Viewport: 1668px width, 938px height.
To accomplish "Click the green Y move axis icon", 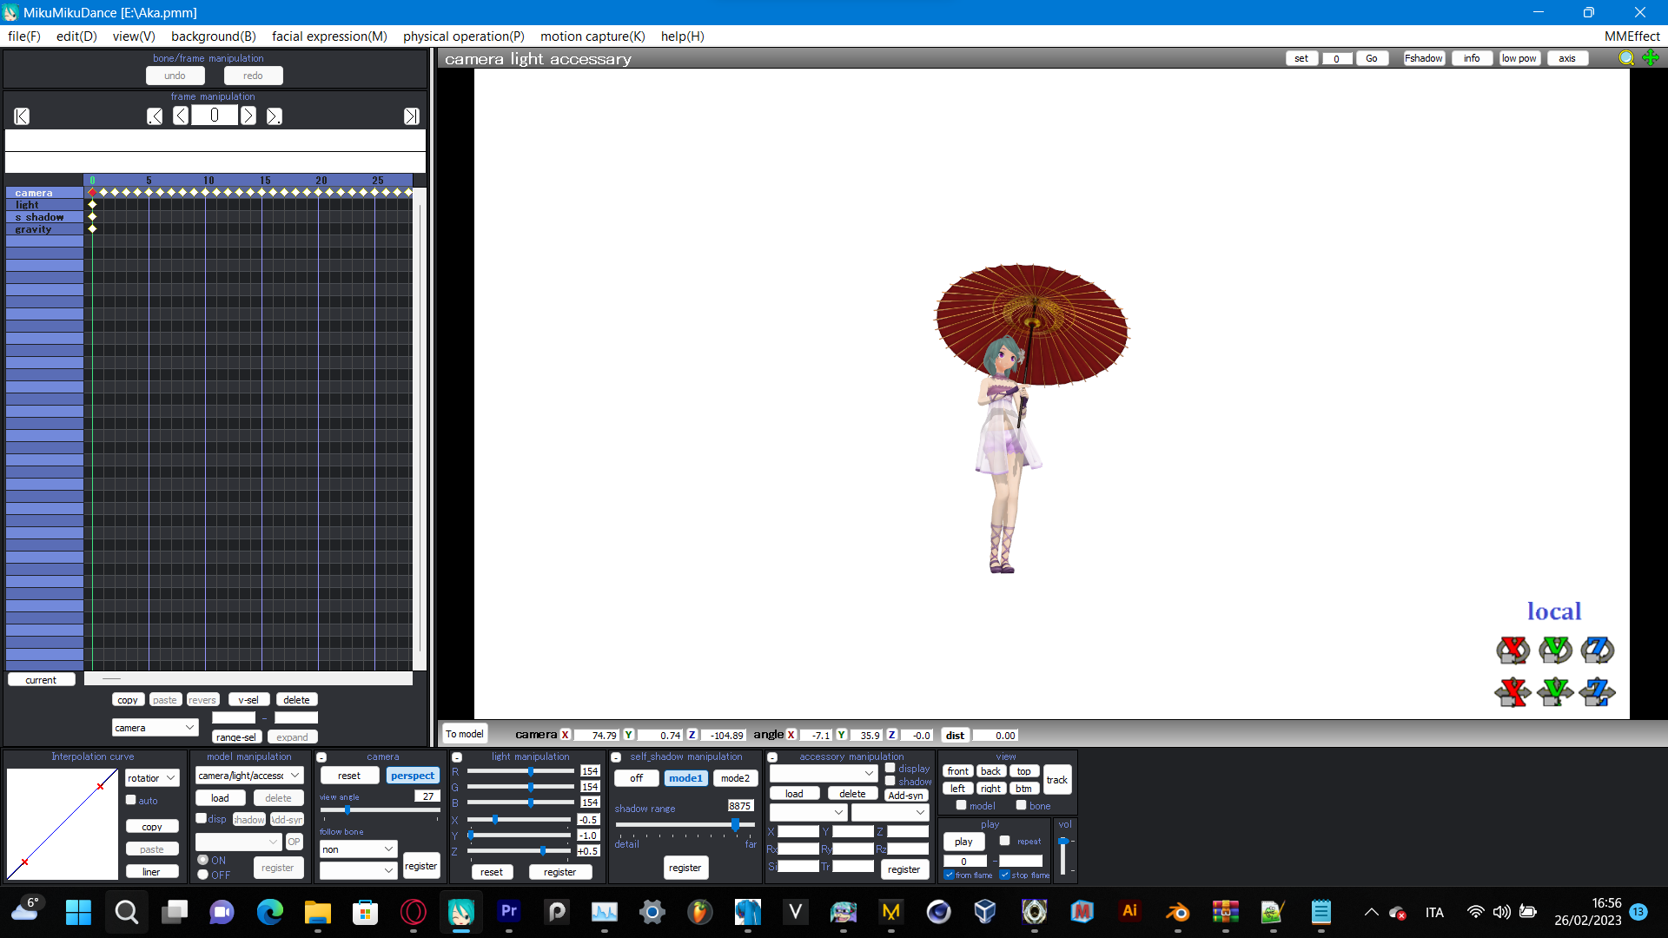I will click(x=1555, y=692).
